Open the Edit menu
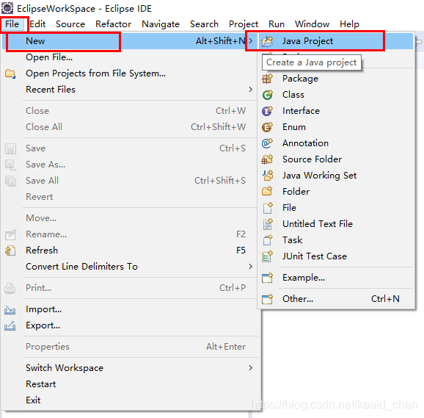Screen dimensions: 424x418 (x=37, y=24)
